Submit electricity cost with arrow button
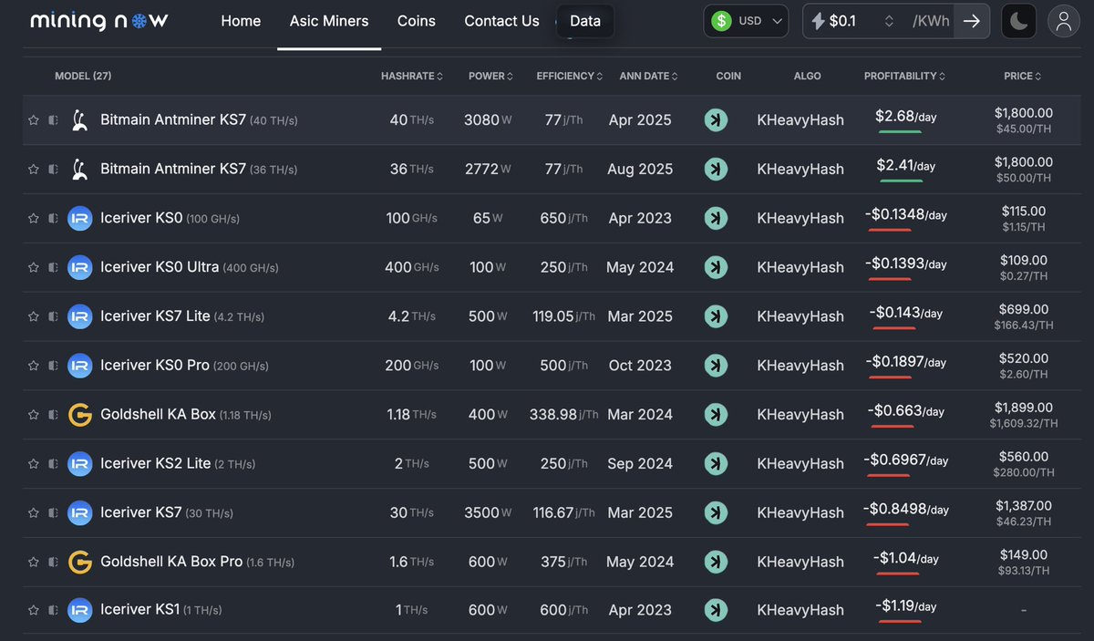1094x641 pixels. coord(972,21)
